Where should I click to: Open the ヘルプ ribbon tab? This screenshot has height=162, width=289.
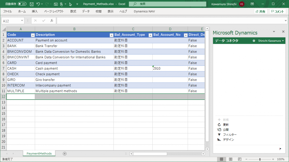[x=123, y=11]
